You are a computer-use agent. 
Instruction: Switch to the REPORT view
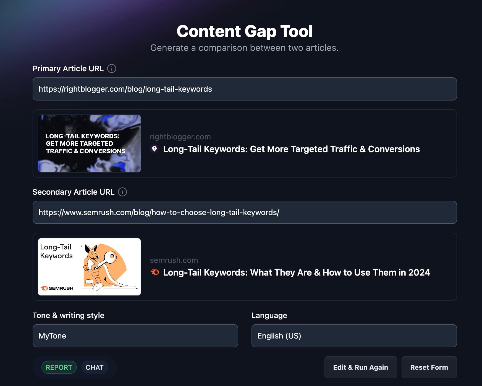pos(59,367)
